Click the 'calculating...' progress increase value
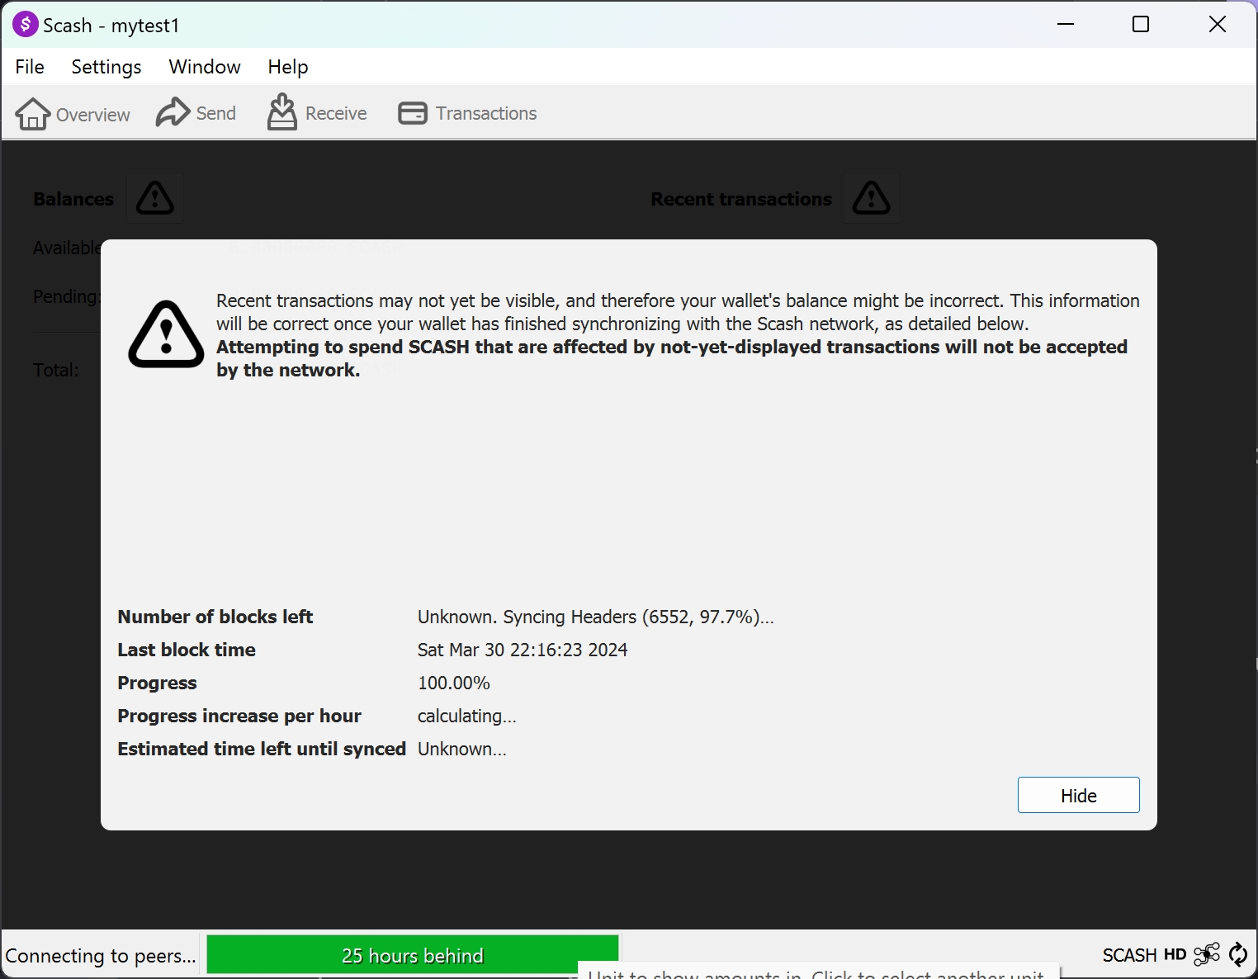The image size is (1258, 979). [467, 716]
